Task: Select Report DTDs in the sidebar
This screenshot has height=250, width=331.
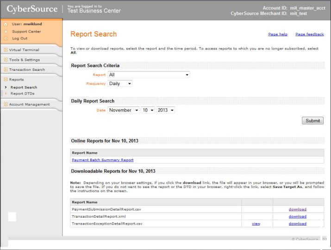Action: tap(23, 93)
